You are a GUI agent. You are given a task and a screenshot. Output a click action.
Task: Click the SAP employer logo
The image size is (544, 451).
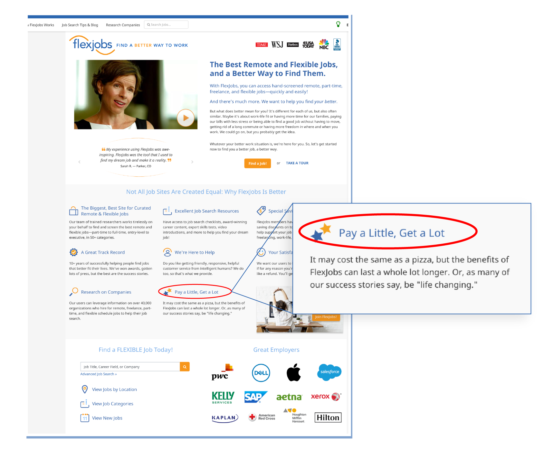coord(256,397)
